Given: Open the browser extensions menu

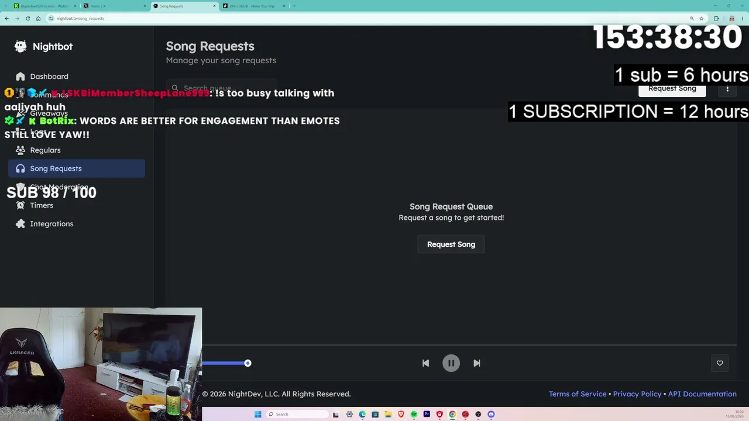Looking at the screenshot, I should 716,18.
